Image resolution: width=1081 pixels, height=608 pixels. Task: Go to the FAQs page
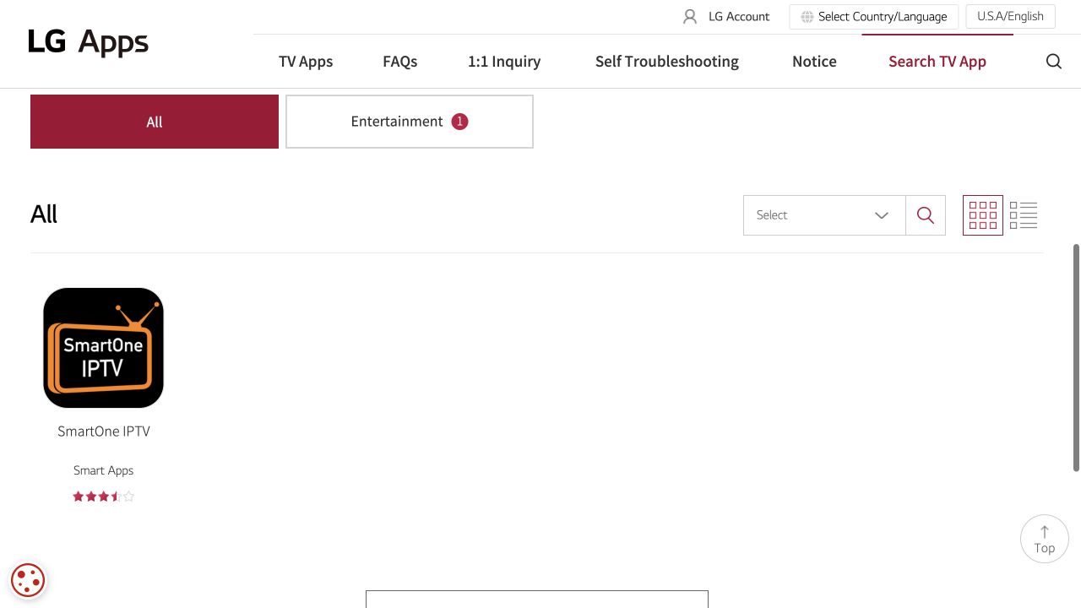click(x=400, y=62)
